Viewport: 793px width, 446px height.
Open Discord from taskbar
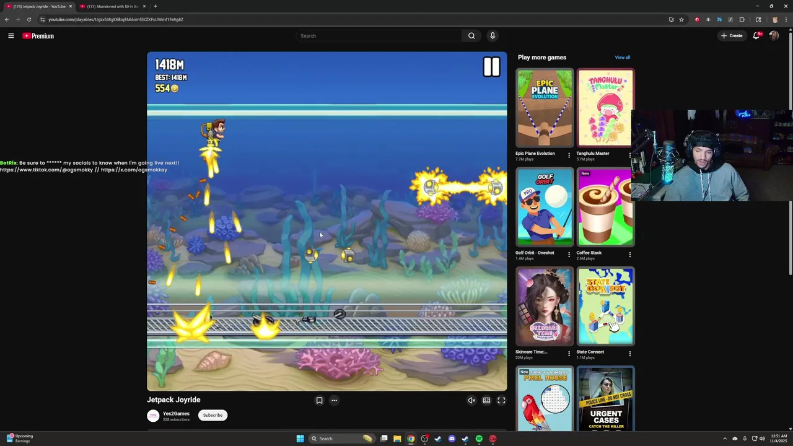point(452,439)
